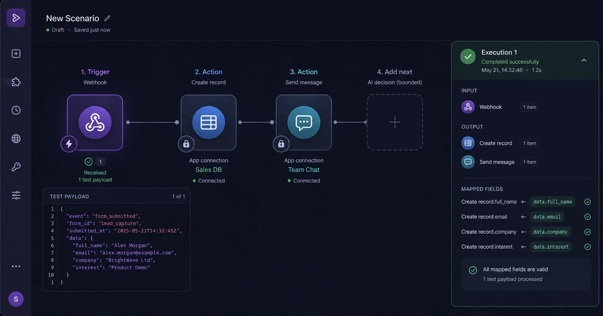
Task: Click the "form_submitted" value in payload
Action: coord(115,216)
